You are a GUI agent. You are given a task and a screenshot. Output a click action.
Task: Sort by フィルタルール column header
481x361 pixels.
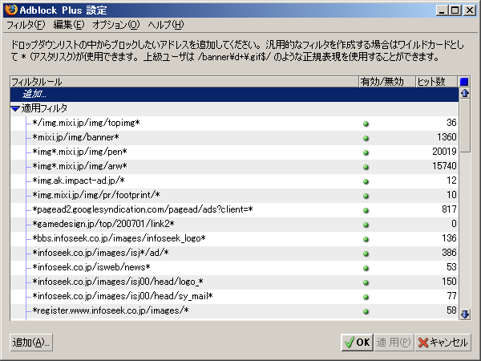point(184,82)
